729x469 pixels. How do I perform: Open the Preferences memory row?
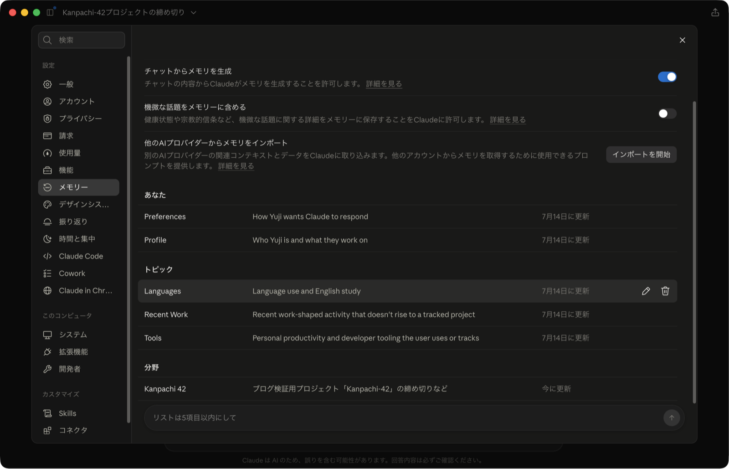[407, 216]
